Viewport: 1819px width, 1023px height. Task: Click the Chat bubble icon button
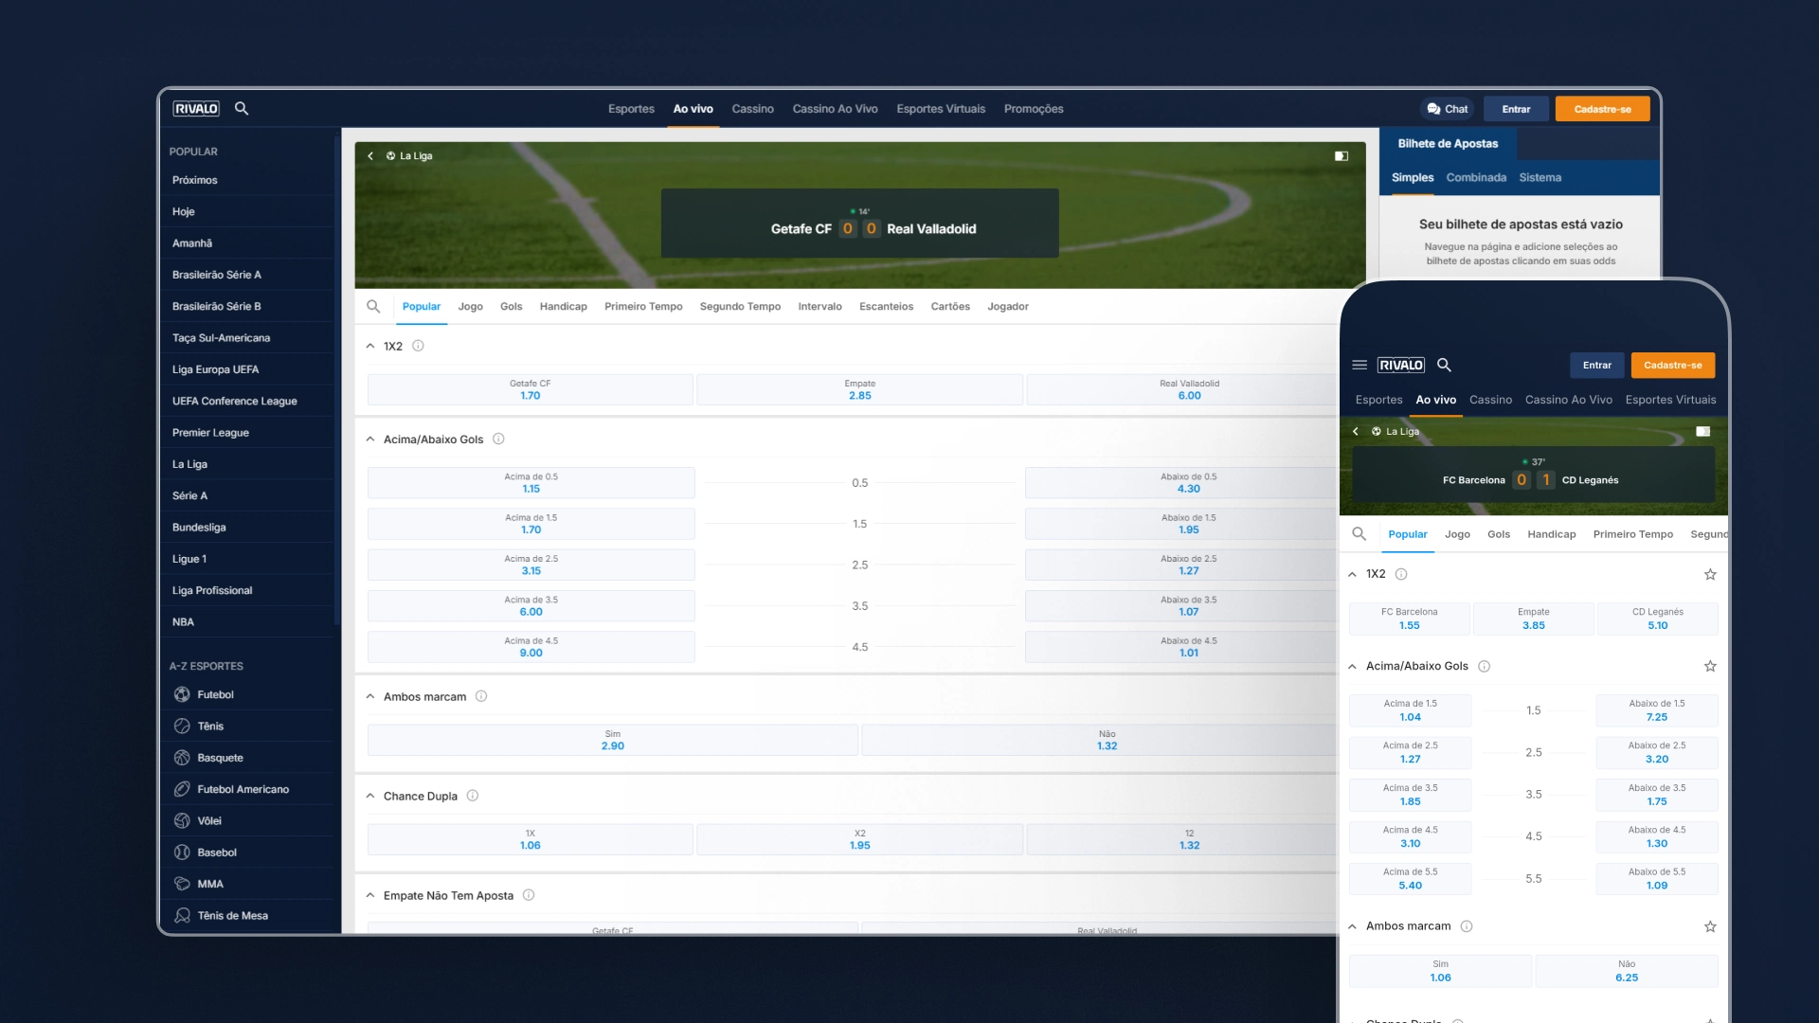pyautogui.click(x=1447, y=109)
